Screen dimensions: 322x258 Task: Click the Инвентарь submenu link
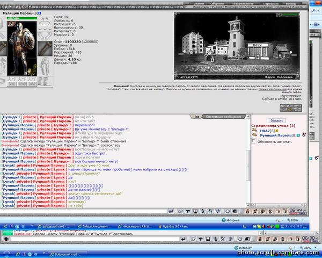pos(201,7)
